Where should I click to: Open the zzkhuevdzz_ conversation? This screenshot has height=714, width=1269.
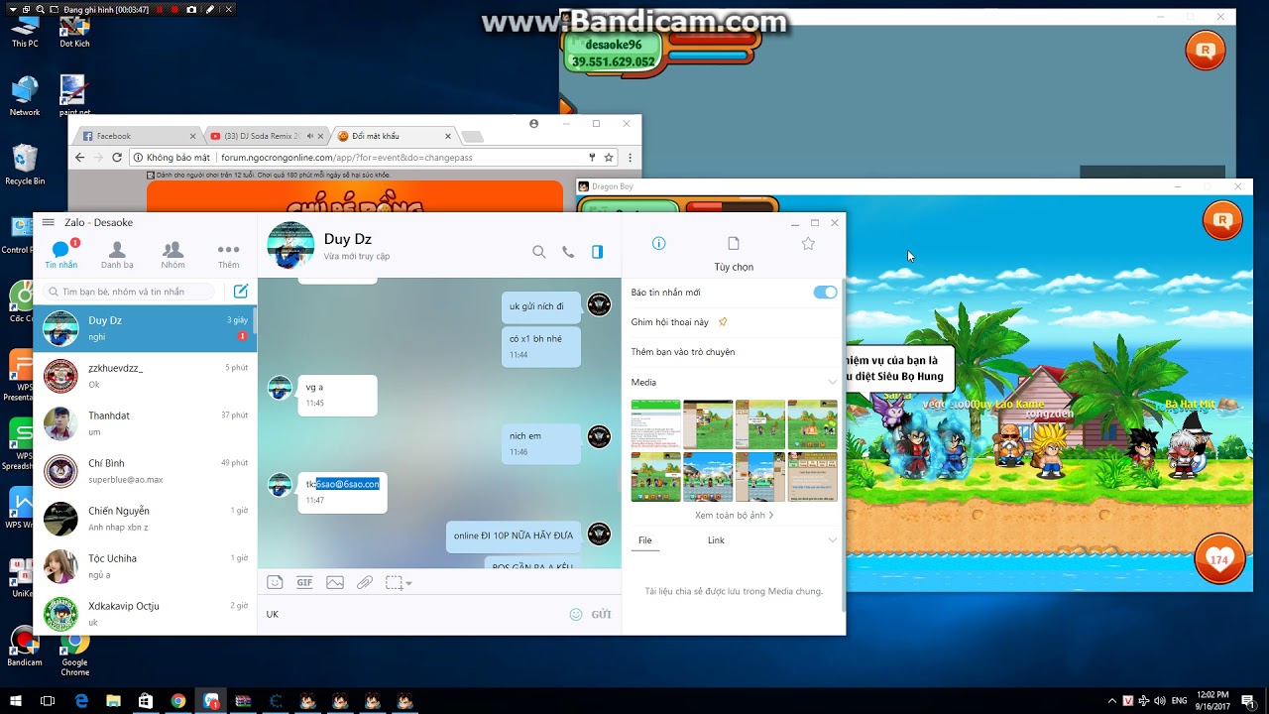pos(145,377)
